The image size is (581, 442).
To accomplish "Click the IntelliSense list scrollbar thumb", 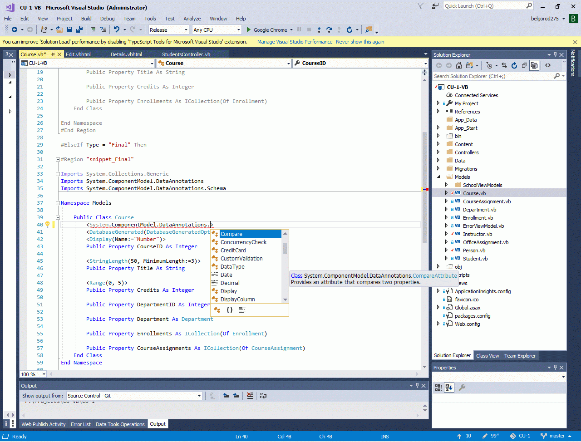I will 285,249.
